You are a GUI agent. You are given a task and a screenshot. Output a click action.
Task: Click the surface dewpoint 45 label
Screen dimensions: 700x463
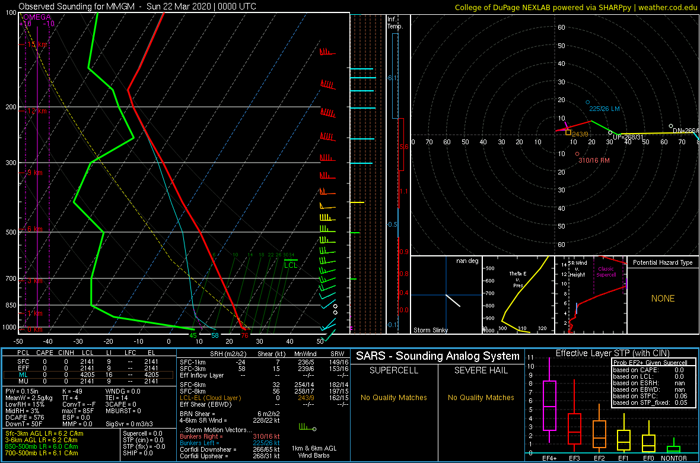[193, 335]
